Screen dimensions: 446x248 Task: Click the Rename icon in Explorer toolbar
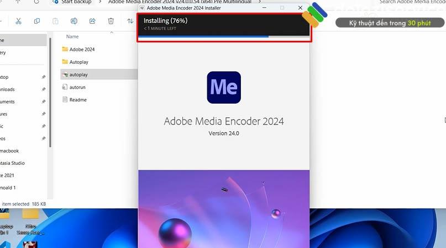(74, 21)
